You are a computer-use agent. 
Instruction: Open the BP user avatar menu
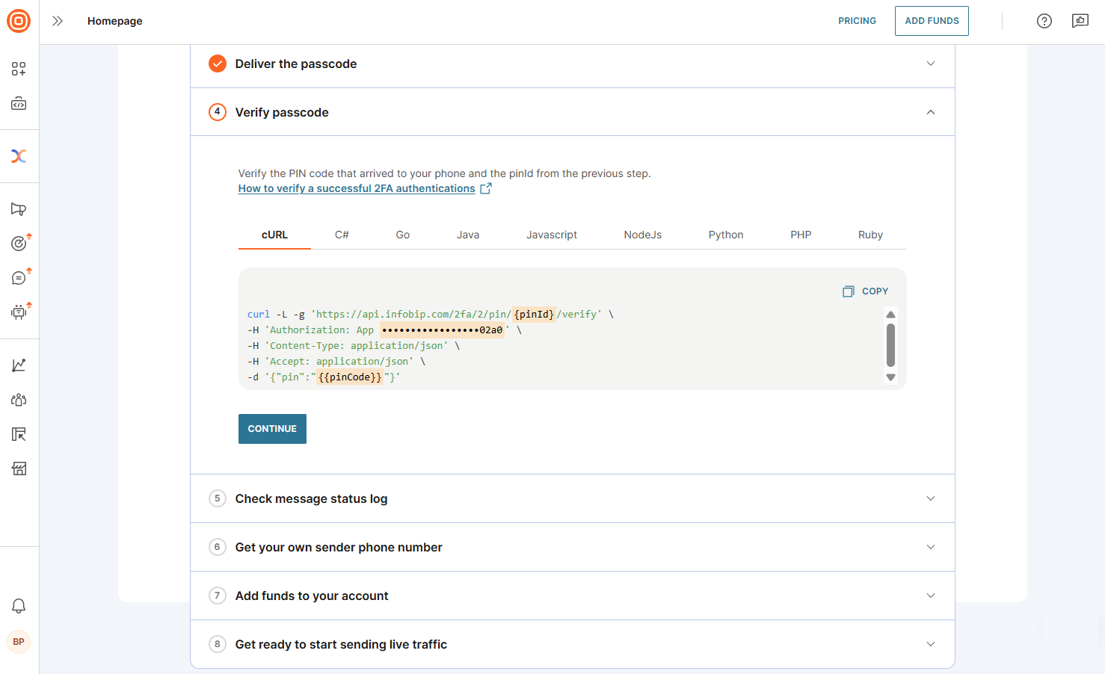pos(19,642)
